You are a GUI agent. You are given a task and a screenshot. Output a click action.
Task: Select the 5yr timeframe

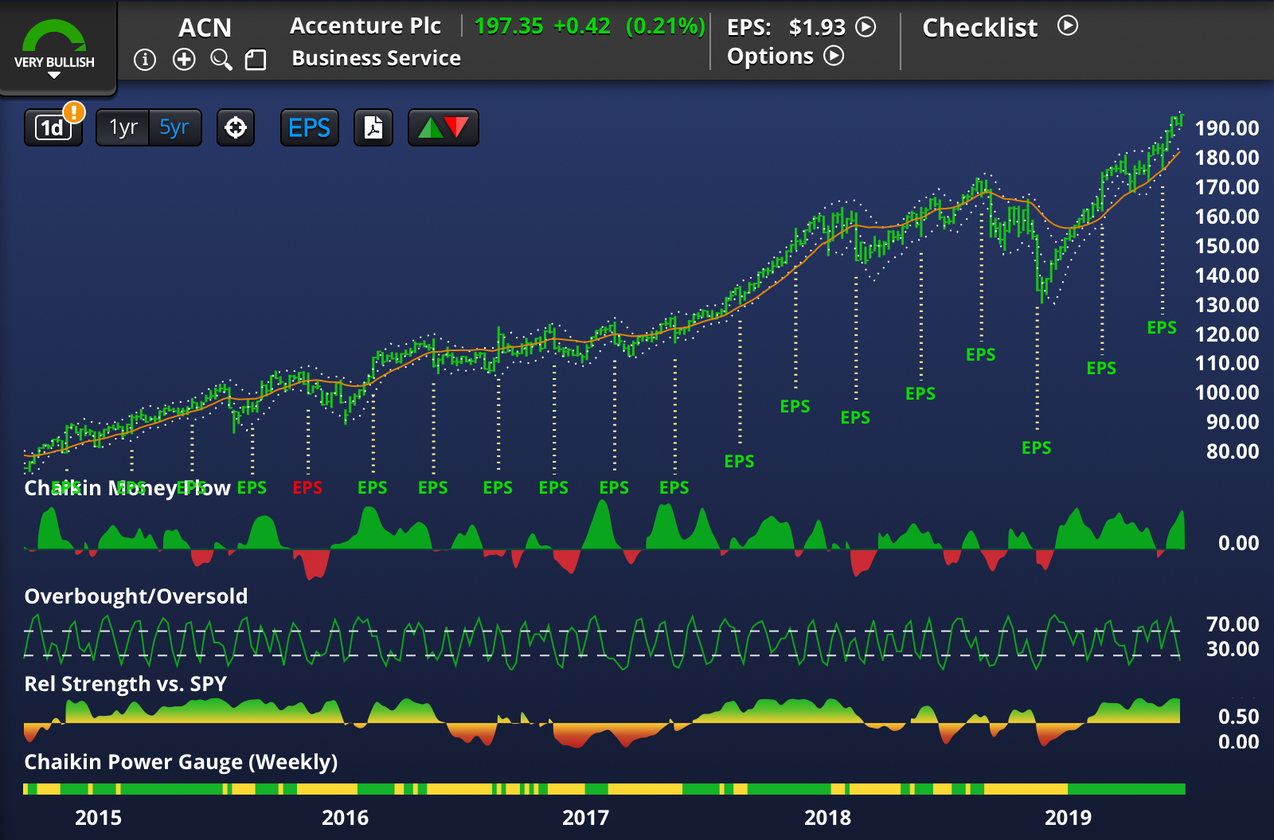pyautogui.click(x=174, y=127)
